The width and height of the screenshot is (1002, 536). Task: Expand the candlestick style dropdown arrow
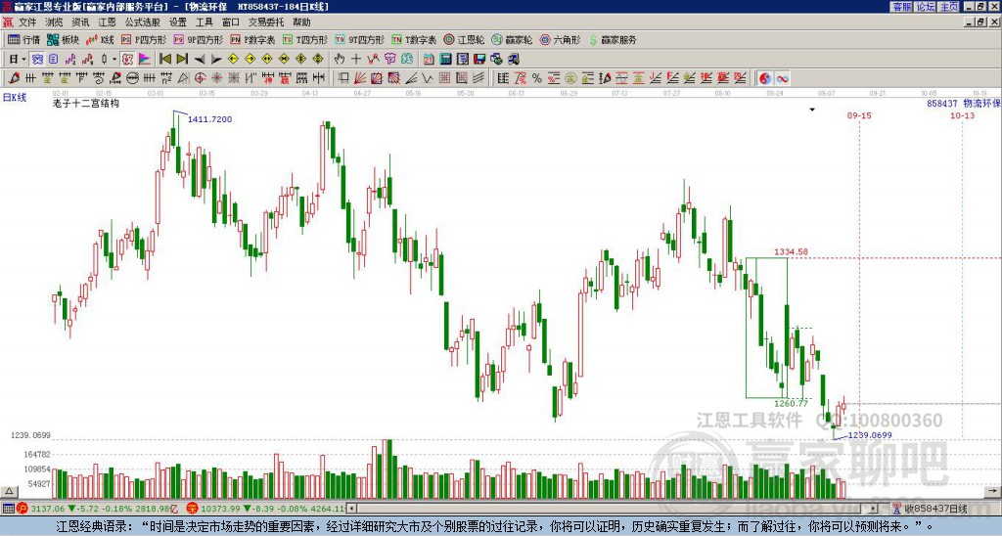(x=114, y=59)
